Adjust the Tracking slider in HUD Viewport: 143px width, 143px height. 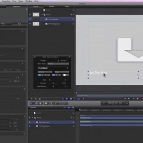[x=54, y=83]
